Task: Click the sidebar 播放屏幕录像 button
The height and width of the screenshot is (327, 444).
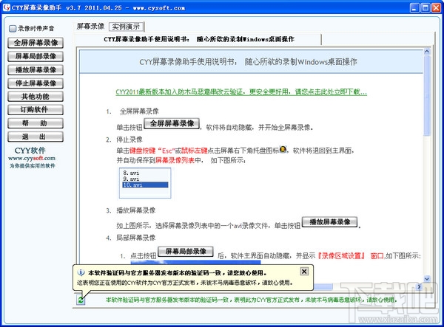Action: [36, 69]
